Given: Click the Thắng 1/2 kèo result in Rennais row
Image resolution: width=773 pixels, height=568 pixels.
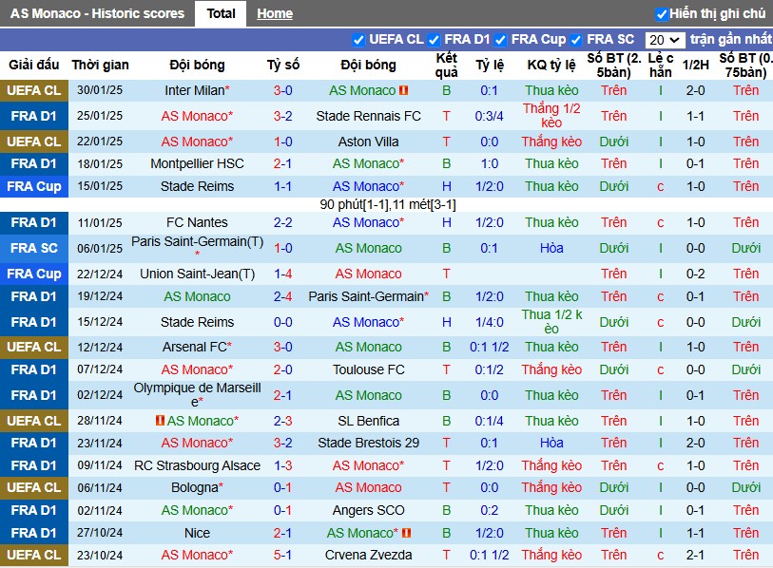Looking at the screenshot, I should (551, 116).
